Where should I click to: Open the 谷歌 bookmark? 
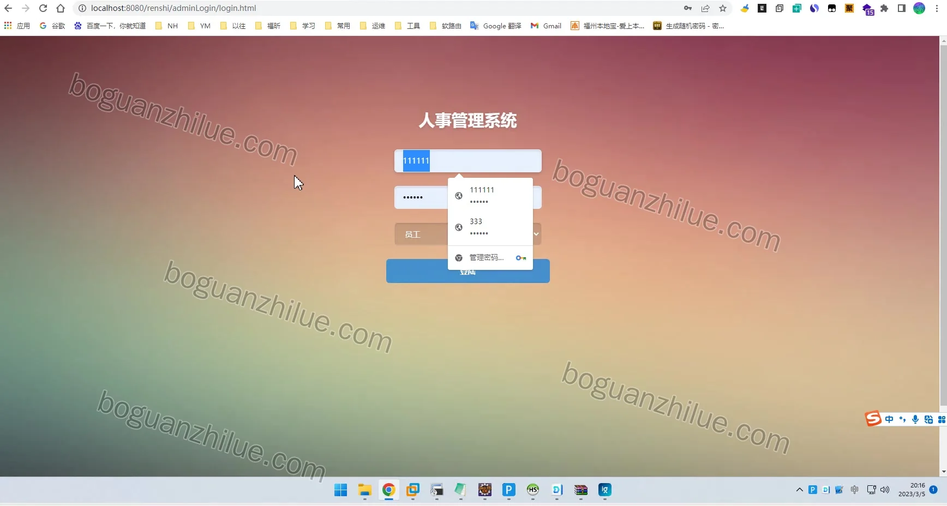click(52, 26)
